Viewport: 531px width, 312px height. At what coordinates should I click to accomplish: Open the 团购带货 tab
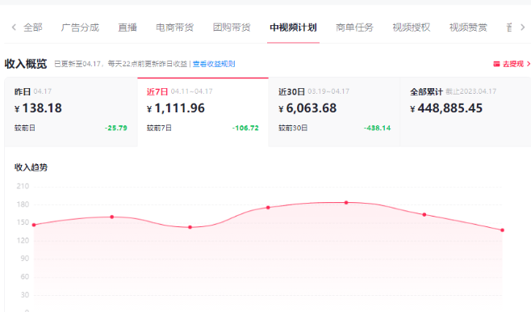[x=232, y=27]
